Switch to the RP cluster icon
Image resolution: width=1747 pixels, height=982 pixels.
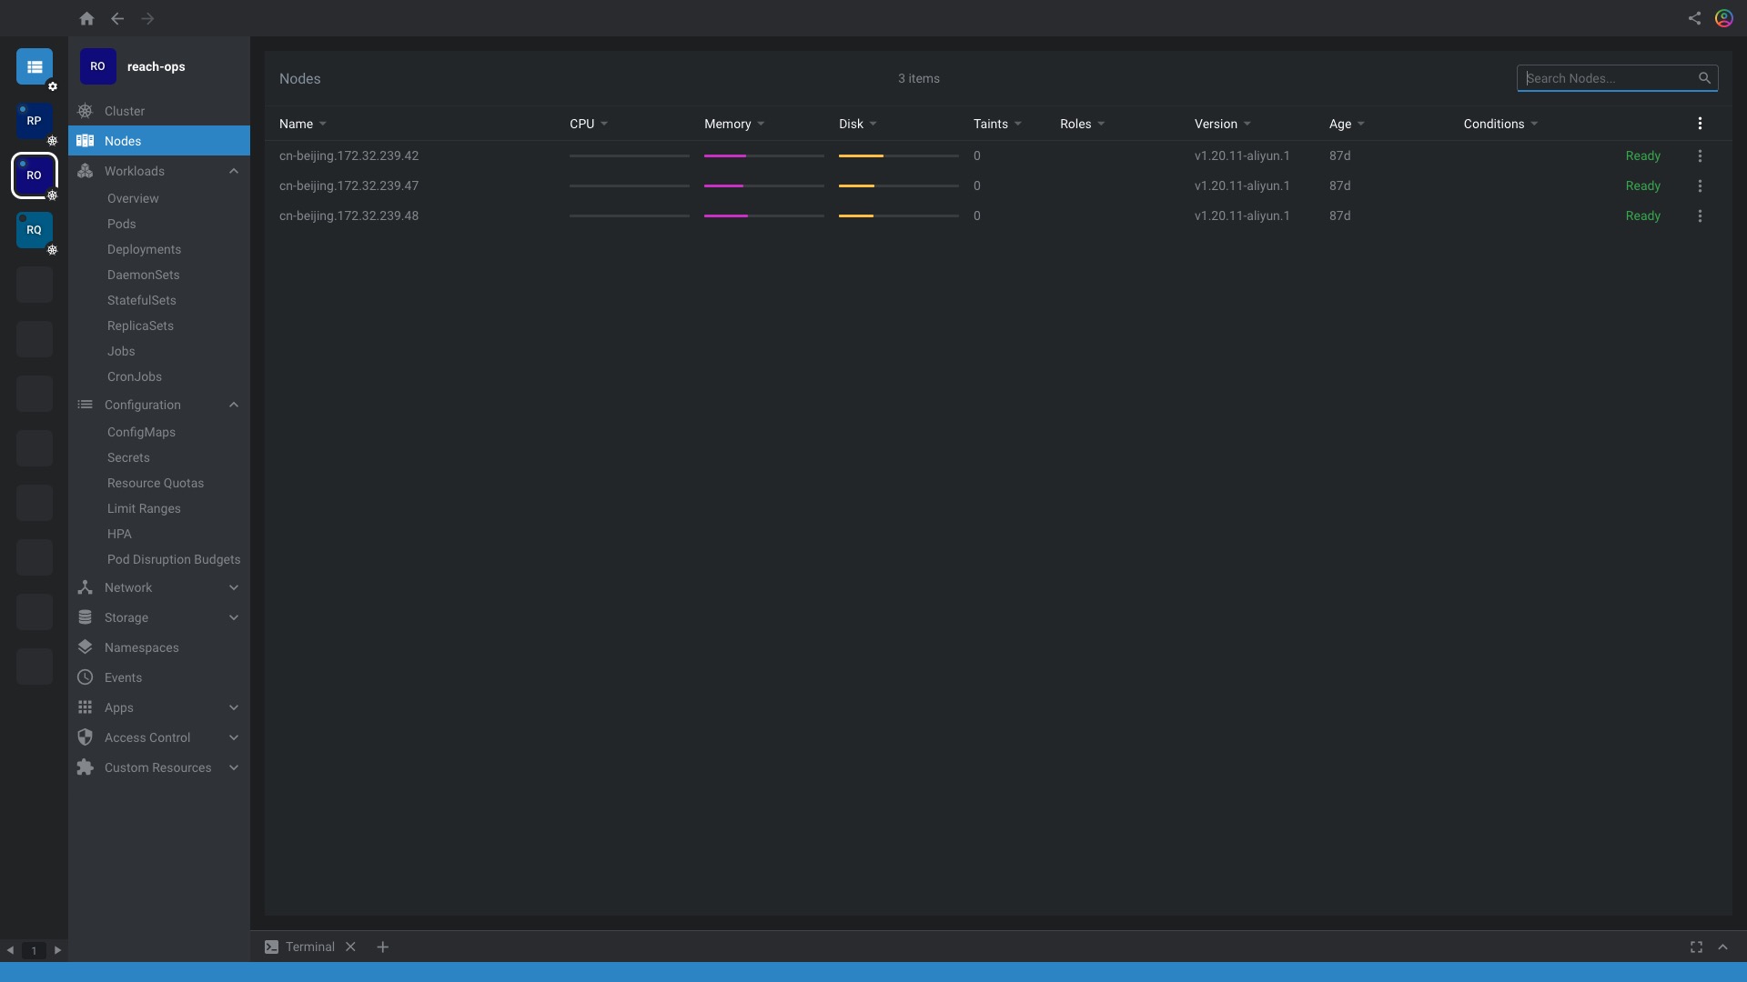click(35, 121)
